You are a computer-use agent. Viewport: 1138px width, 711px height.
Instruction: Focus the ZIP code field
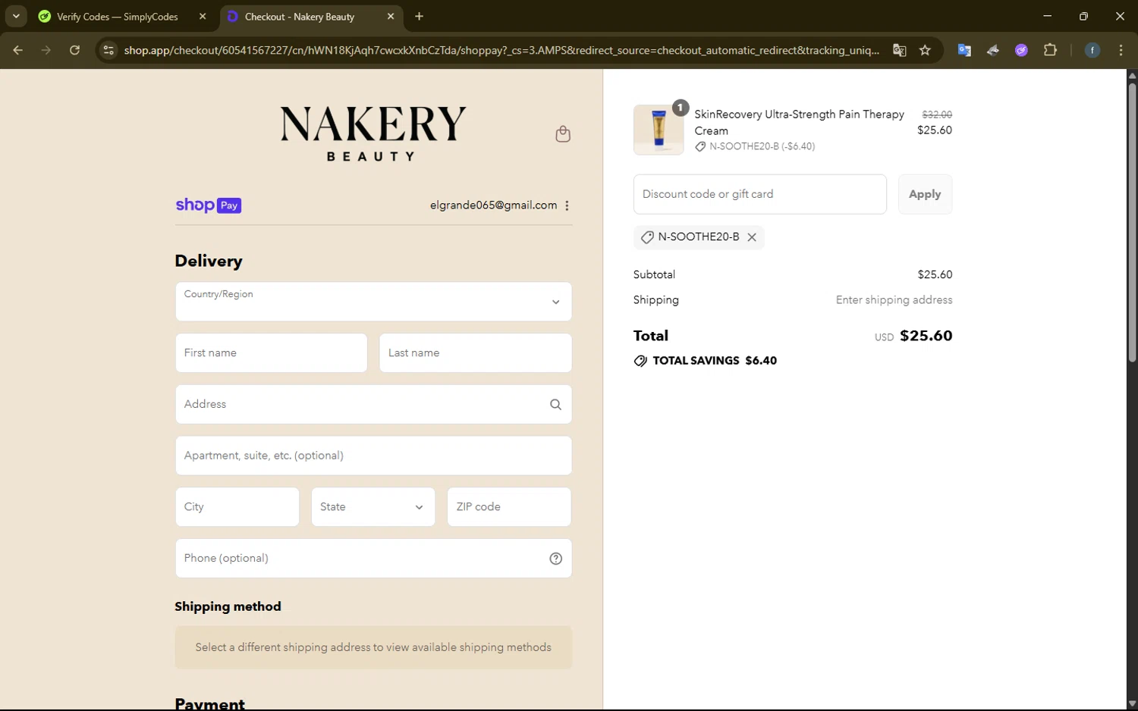tap(509, 507)
